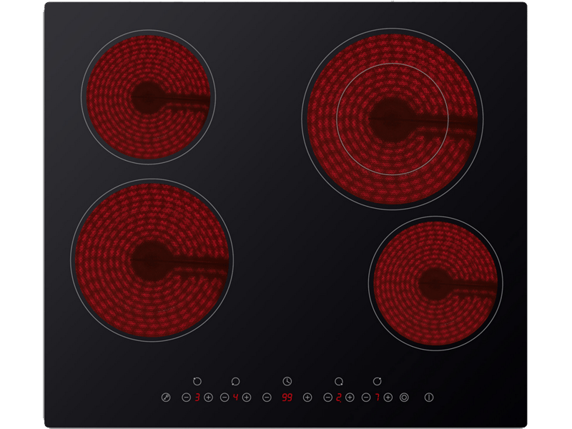Viewport: 572px width, 429px height.
Task: Reduce the timer showing 99
Action: pos(267,398)
